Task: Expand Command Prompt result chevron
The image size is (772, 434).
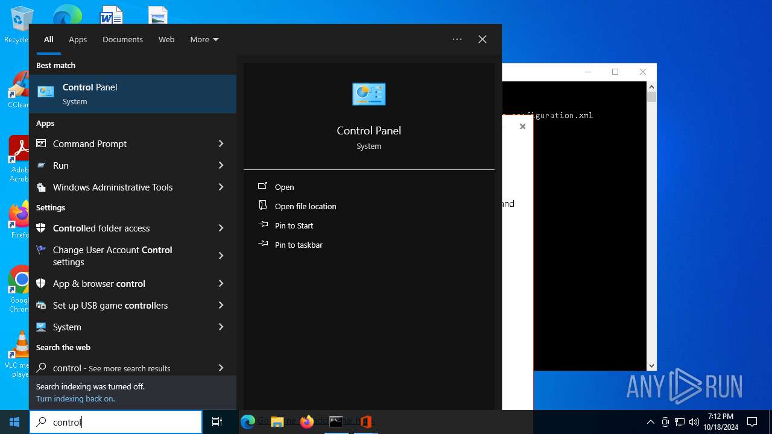Action: coord(221,143)
